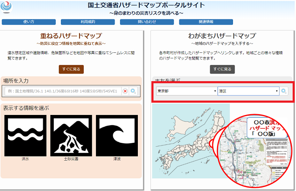296x191 pixels.
Task: Open the 使い方 menu button
Action: [29, 22]
